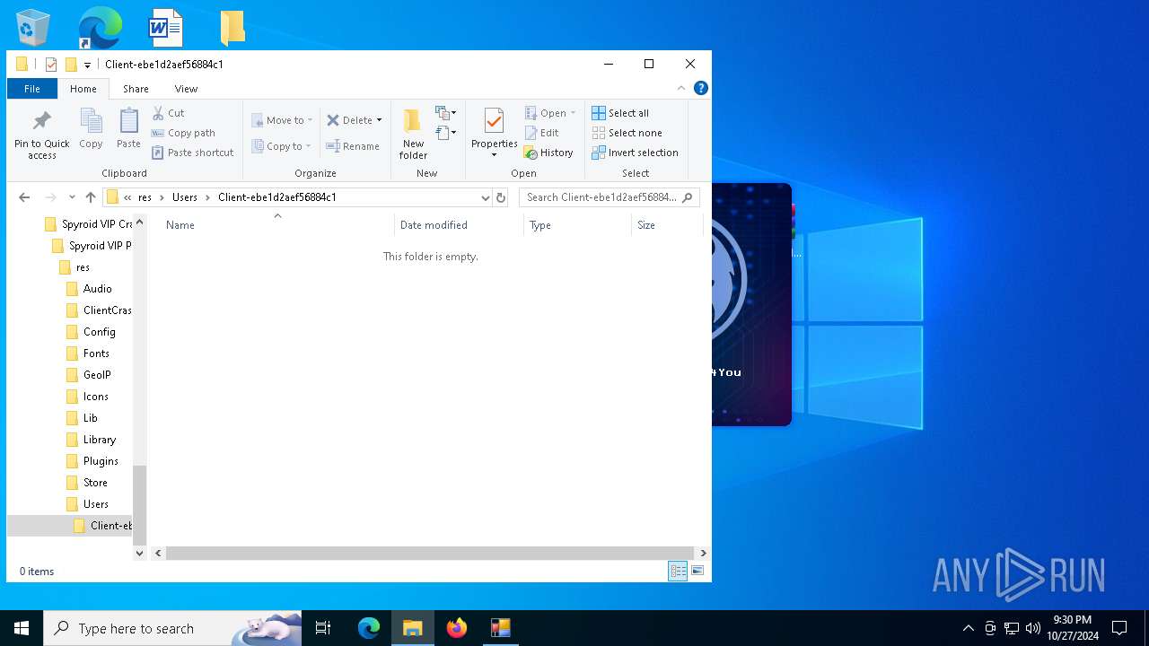1149x646 pixels.
Task: Sort by Date modified column
Action: 459,225
